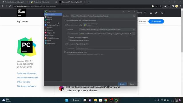Open browser downloads icon
Image resolution: width=183 pixels, height=103 pixels.
(x=169, y=6)
